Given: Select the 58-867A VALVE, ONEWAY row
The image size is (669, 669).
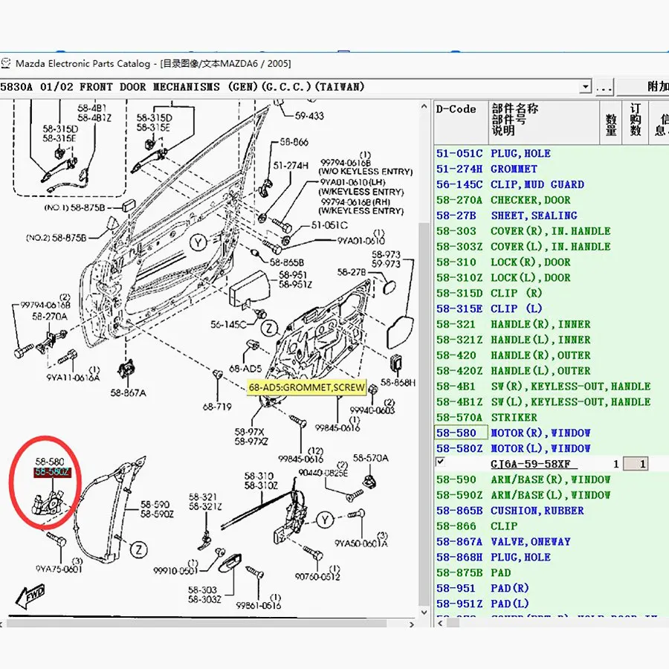Looking at the screenshot, I should coord(552,541).
